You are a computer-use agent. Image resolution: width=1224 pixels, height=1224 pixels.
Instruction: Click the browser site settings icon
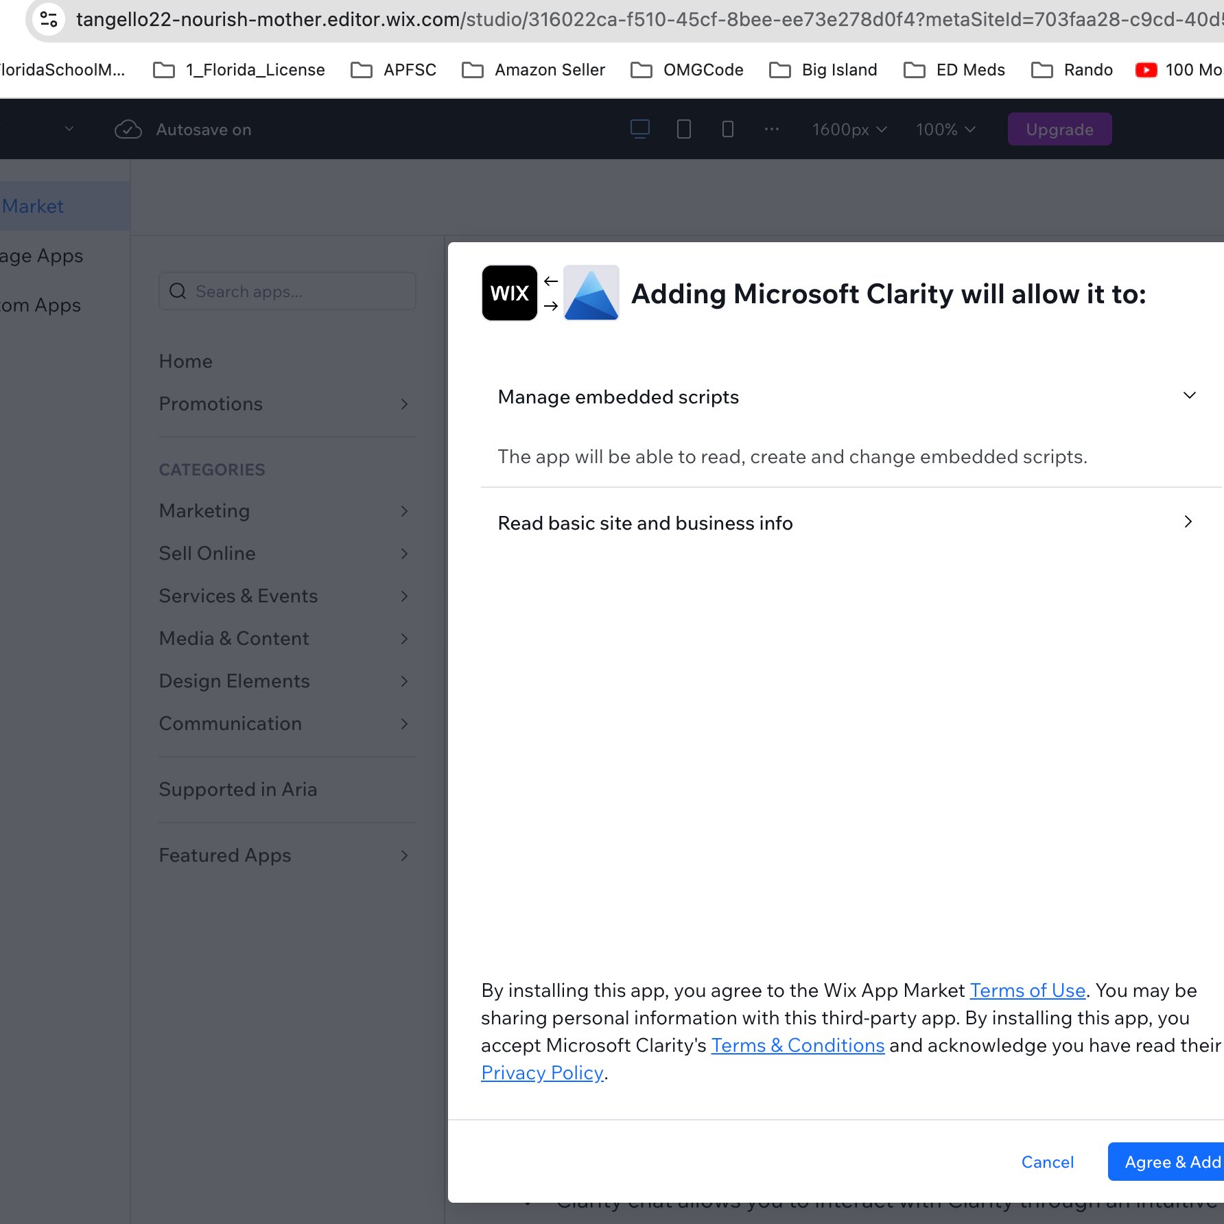coord(49,19)
